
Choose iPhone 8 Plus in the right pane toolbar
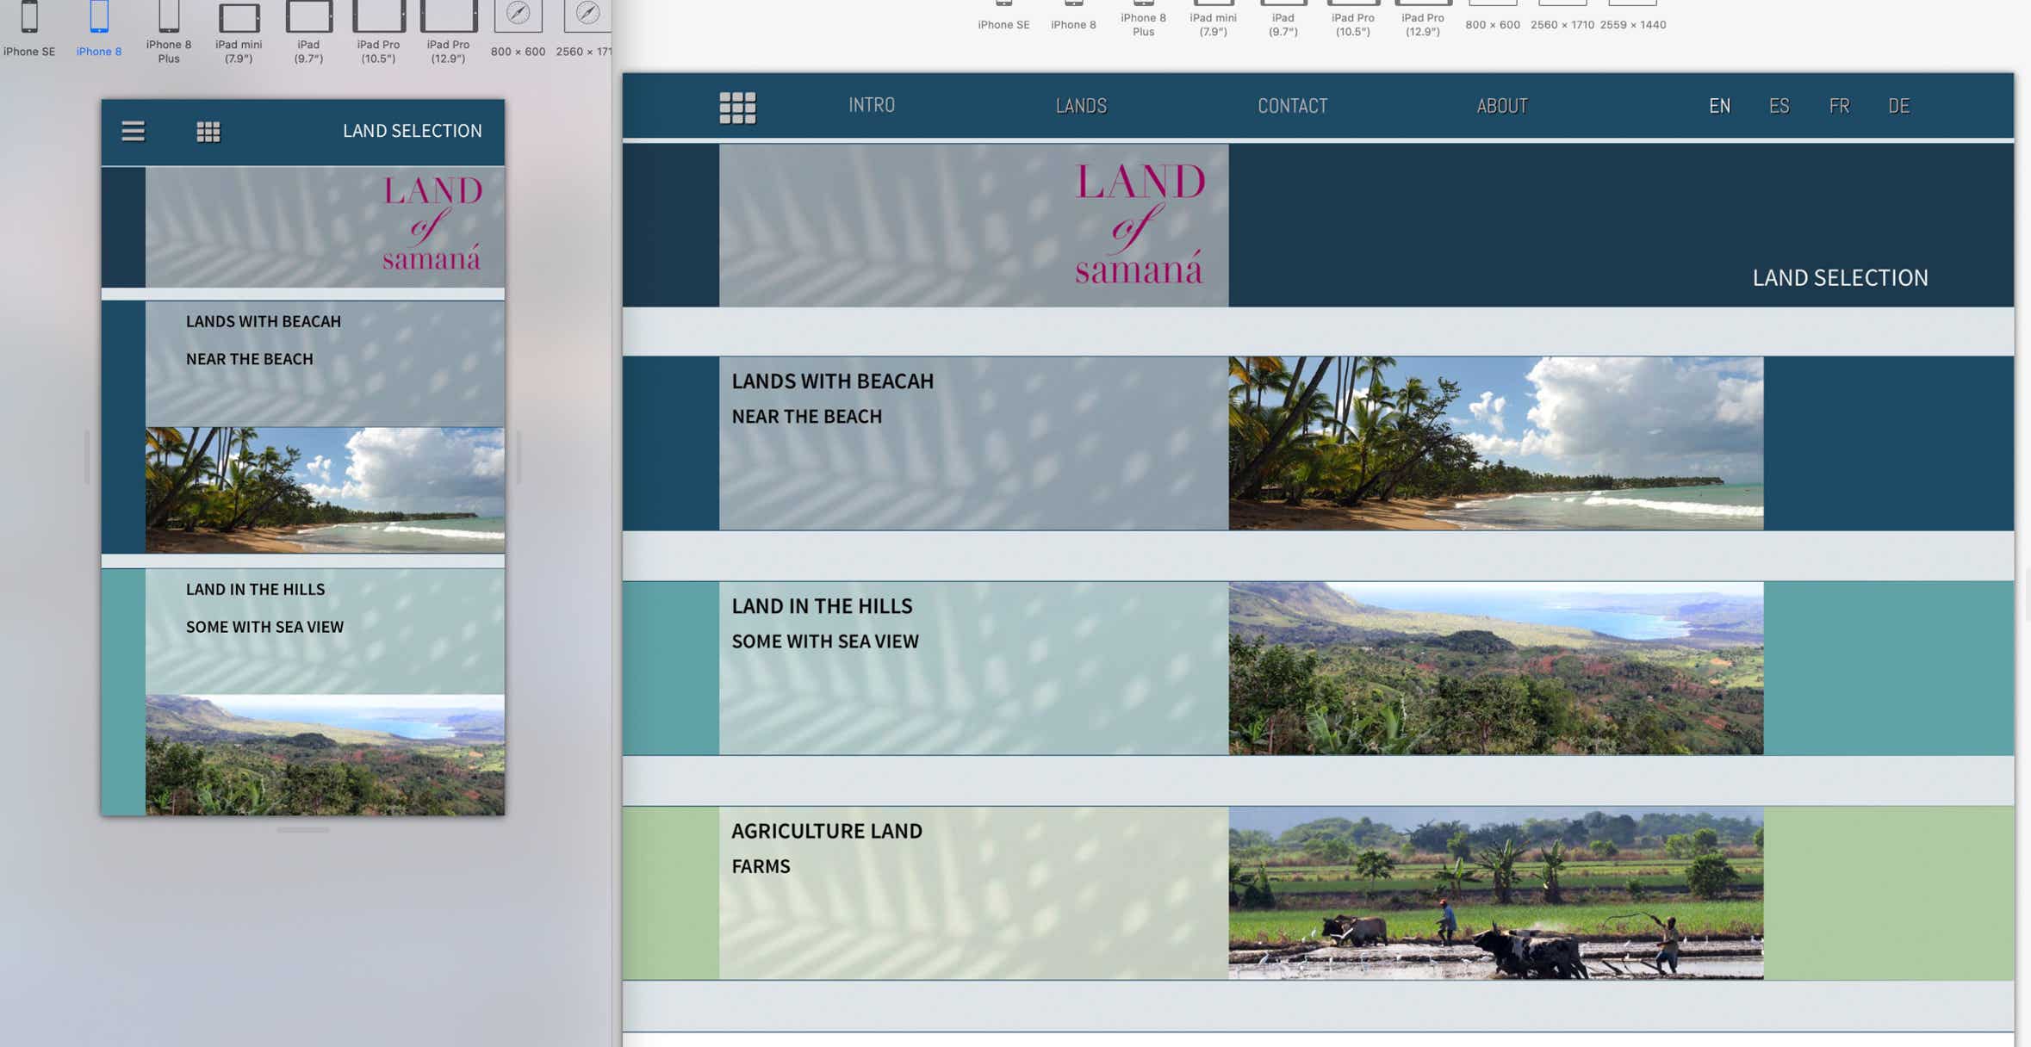click(x=1143, y=19)
